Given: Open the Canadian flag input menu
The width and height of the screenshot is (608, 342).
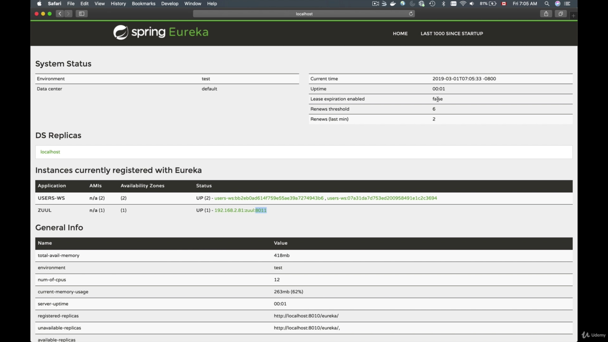Looking at the screenshot, I should (504, 3).
